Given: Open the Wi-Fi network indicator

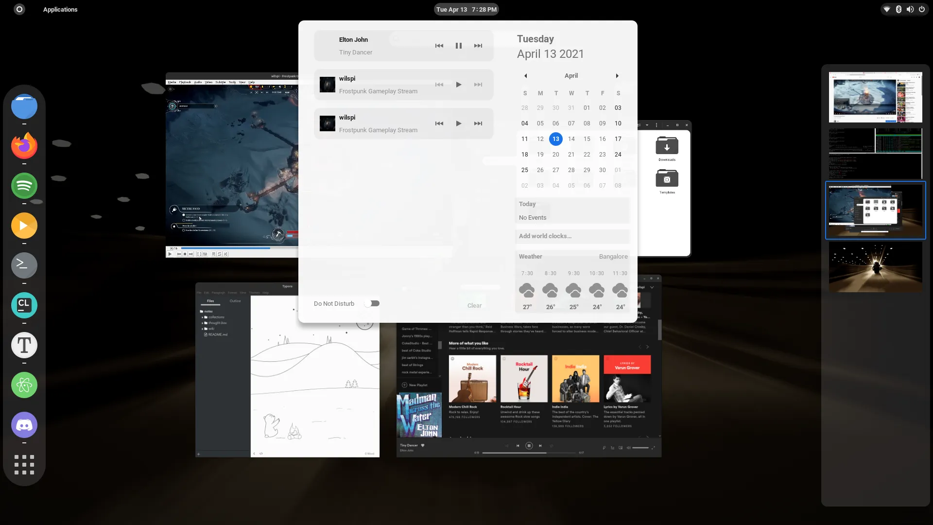Looking at the screenshot, I should pyautogui.click(x=887, y=9).
